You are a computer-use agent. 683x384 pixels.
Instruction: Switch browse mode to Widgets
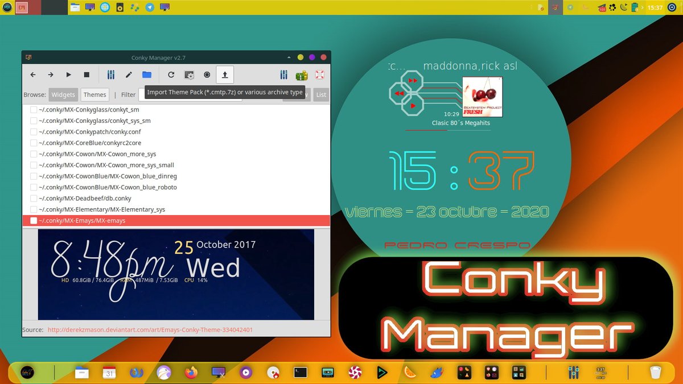click(x=63, y=94)
